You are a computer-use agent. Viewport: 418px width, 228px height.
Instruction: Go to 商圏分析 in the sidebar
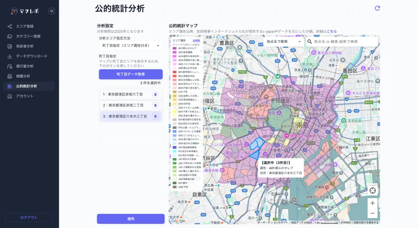point(23,76)
